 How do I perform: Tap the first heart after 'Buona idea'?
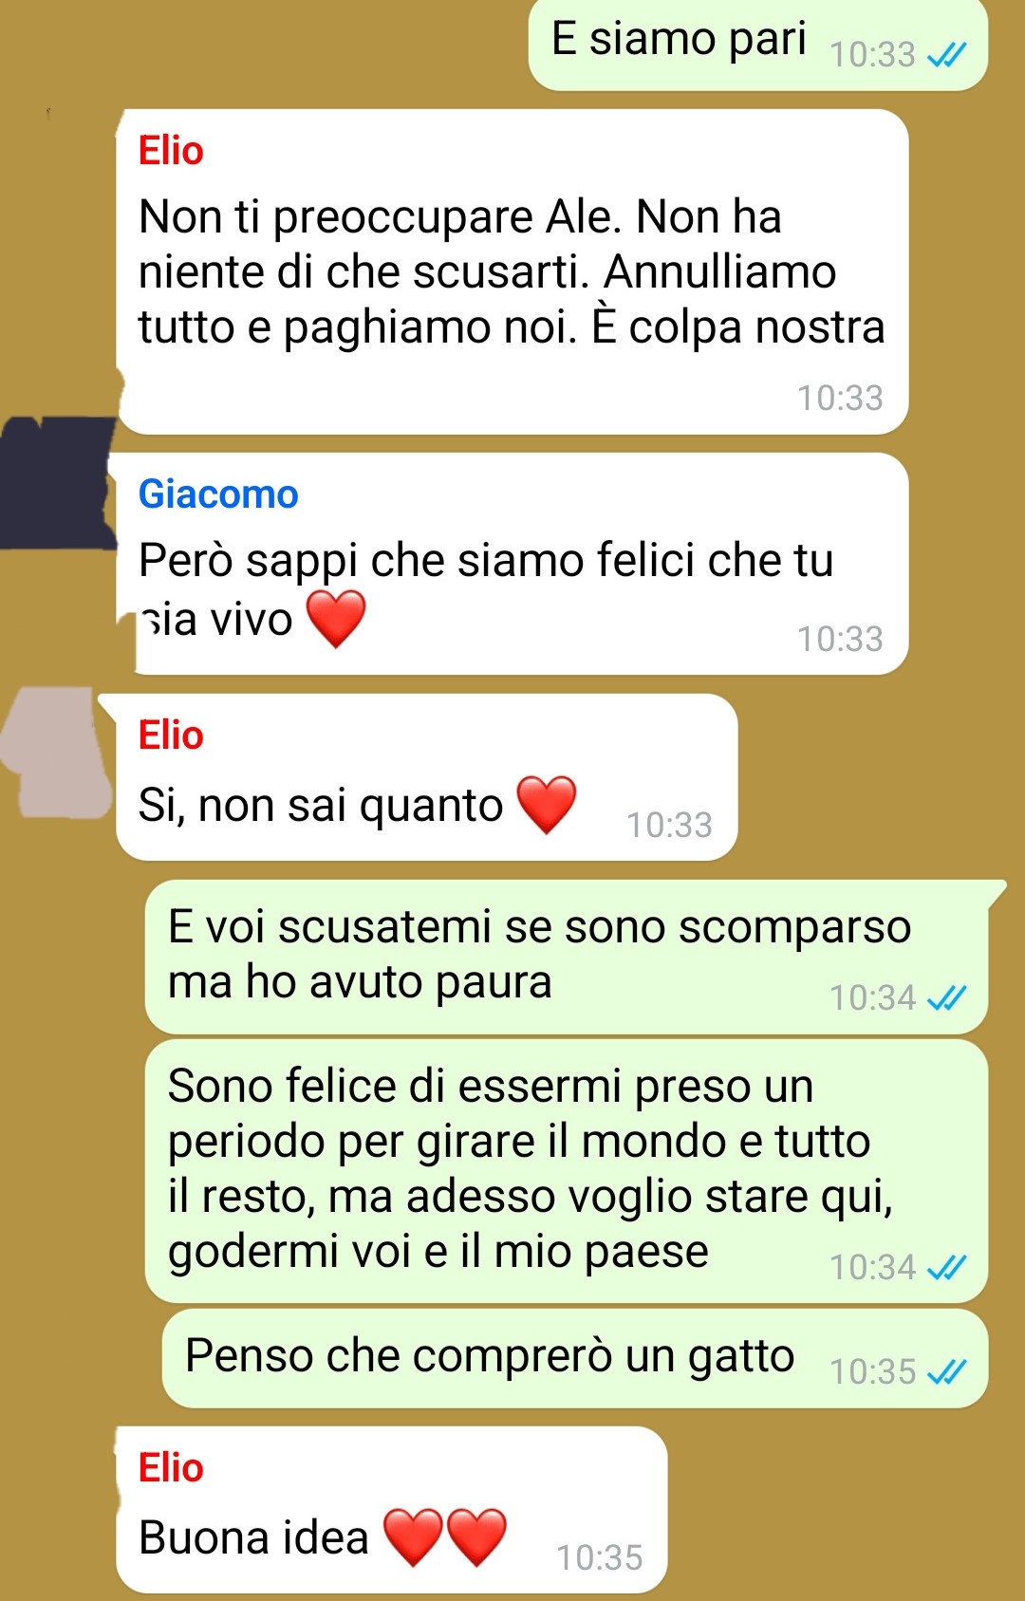click(413, 1537)
